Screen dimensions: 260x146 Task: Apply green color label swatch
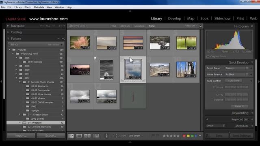(192, 136)
